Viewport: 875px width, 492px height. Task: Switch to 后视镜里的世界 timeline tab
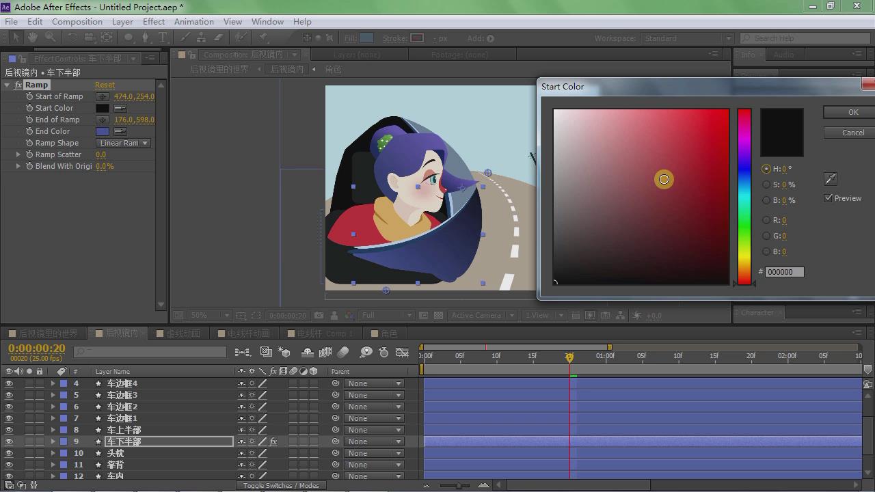(x=46, y=333)
